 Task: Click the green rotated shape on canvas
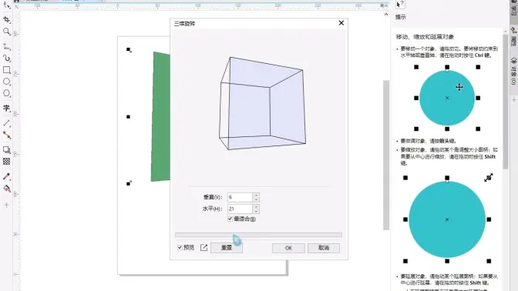point(161,116)
